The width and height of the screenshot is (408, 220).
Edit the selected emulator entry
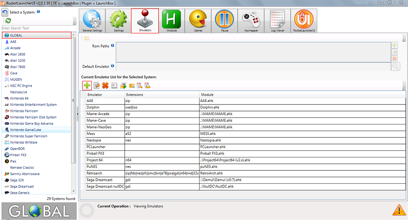[x=97, y=85]
